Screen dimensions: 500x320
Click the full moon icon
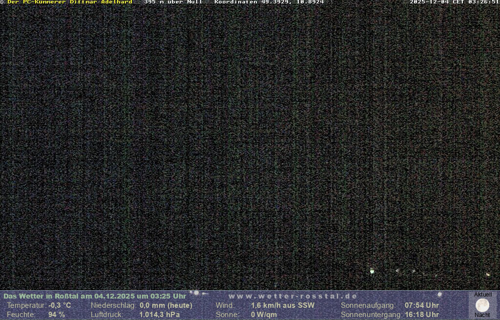482,305
